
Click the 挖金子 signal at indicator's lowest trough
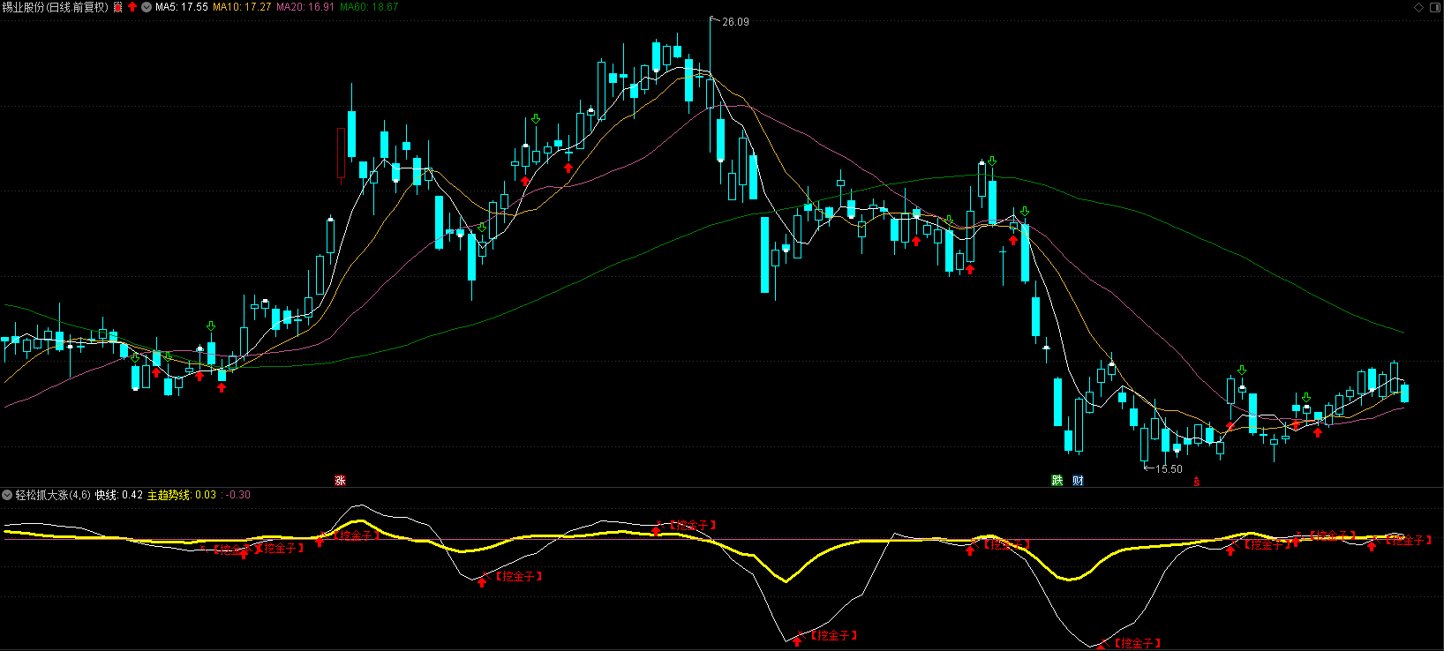1136,644
